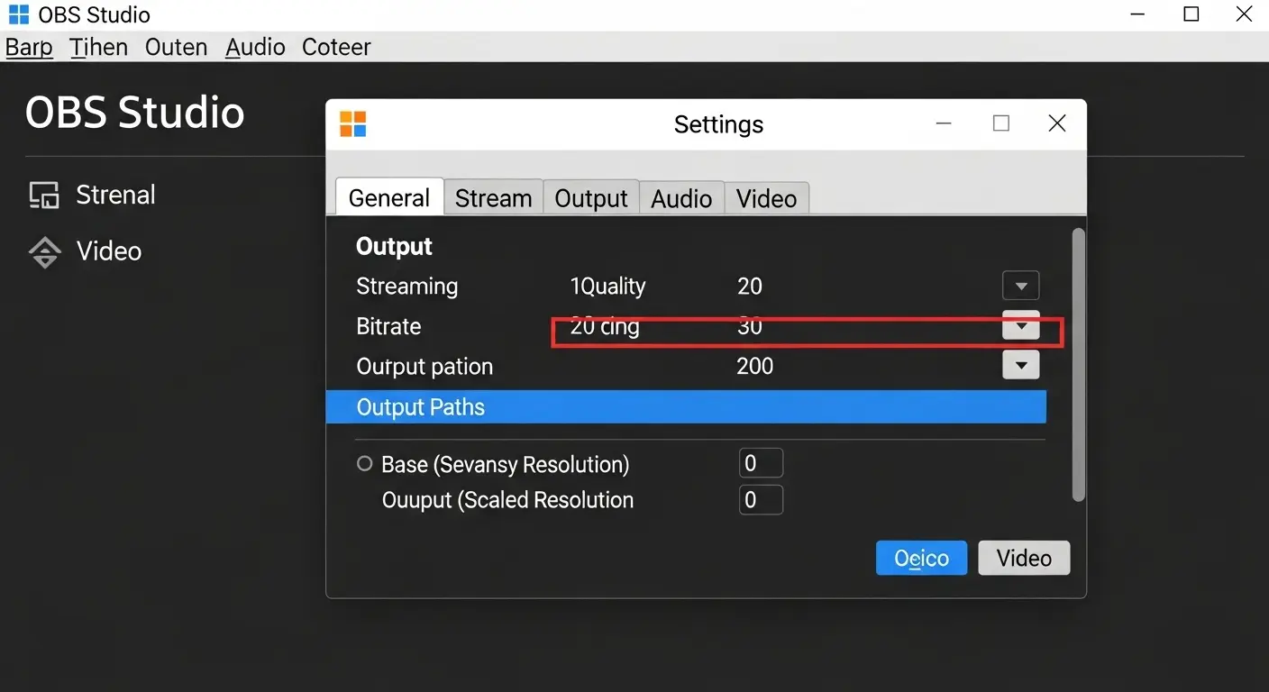Click the OBS Studio title bar logo
Screen dimensions: 1269x692
(x=18, y=14)
